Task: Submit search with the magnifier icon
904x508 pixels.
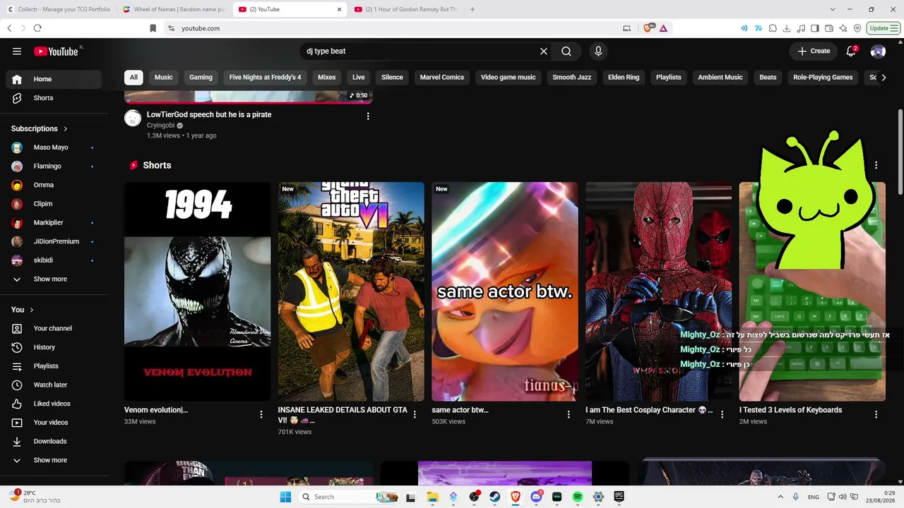Action: click(566, 51)
